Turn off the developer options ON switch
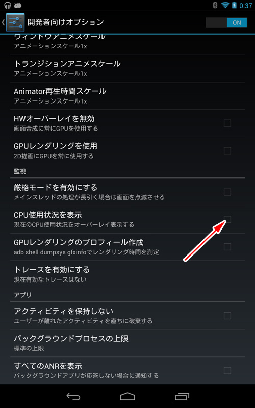The width and height of the screenshot is (255, 408). pos(226,22)
